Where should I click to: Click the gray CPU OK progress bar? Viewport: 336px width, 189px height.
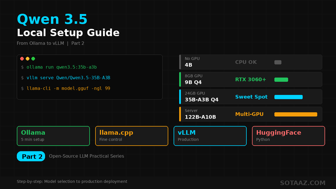[x=278, y=62]
